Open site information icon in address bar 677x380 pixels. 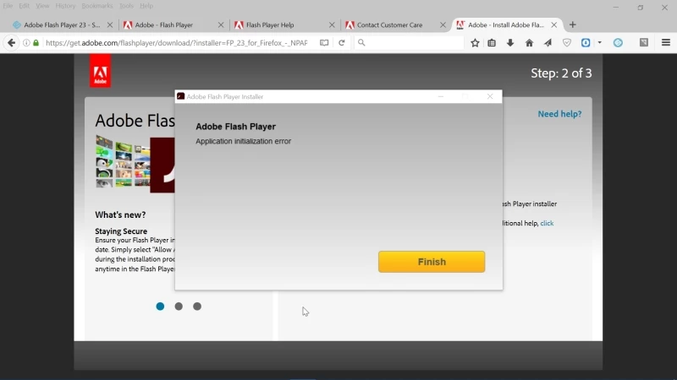coord(26,43)
